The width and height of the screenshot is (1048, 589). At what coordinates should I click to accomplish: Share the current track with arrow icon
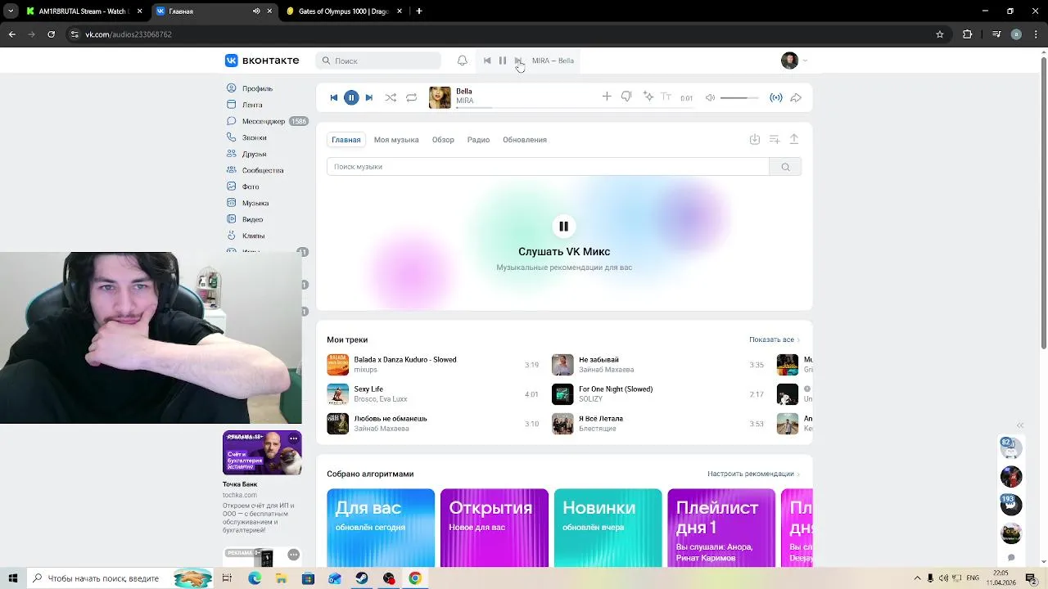(796, 97)
